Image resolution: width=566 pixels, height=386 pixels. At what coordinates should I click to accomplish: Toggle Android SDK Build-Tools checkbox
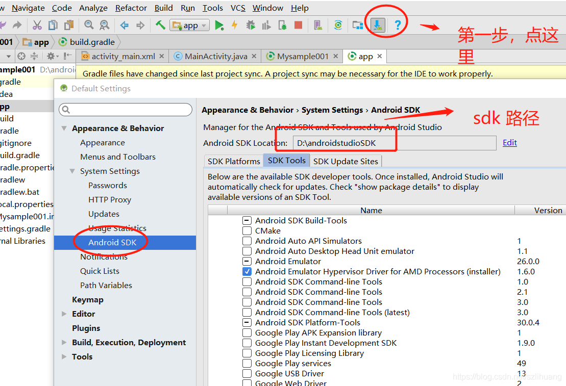coord(247,220)
